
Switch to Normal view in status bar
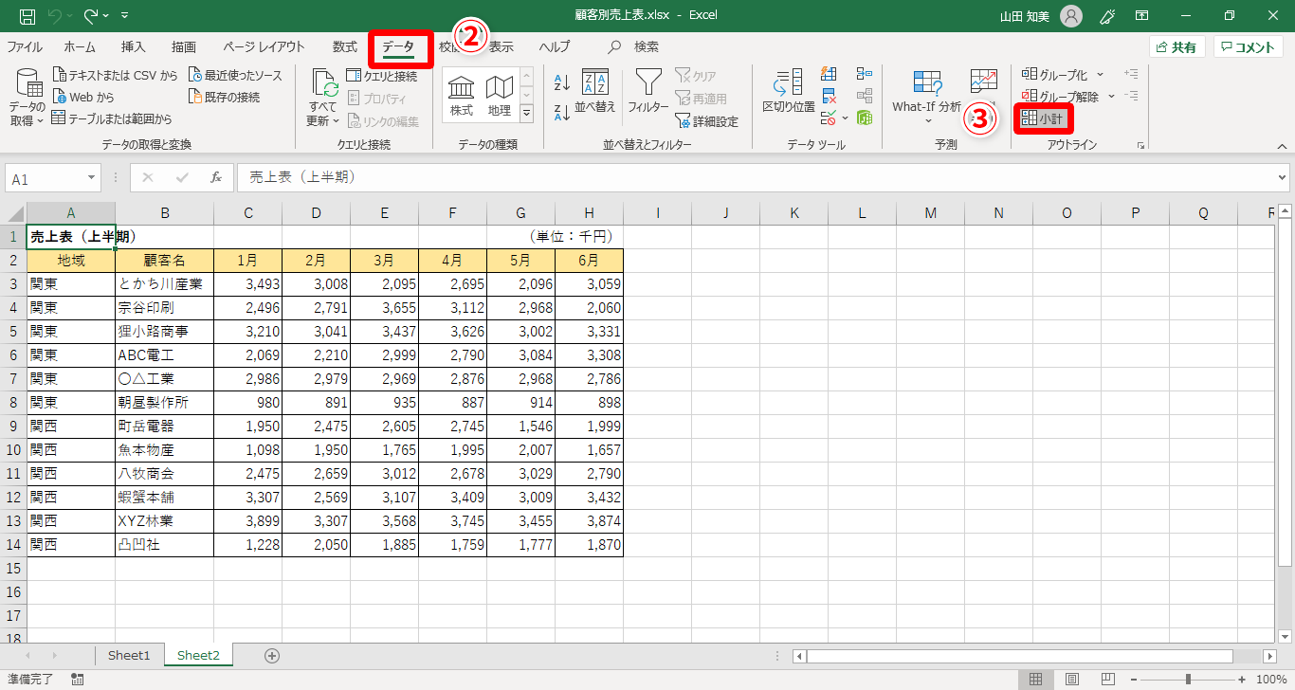1036,679
